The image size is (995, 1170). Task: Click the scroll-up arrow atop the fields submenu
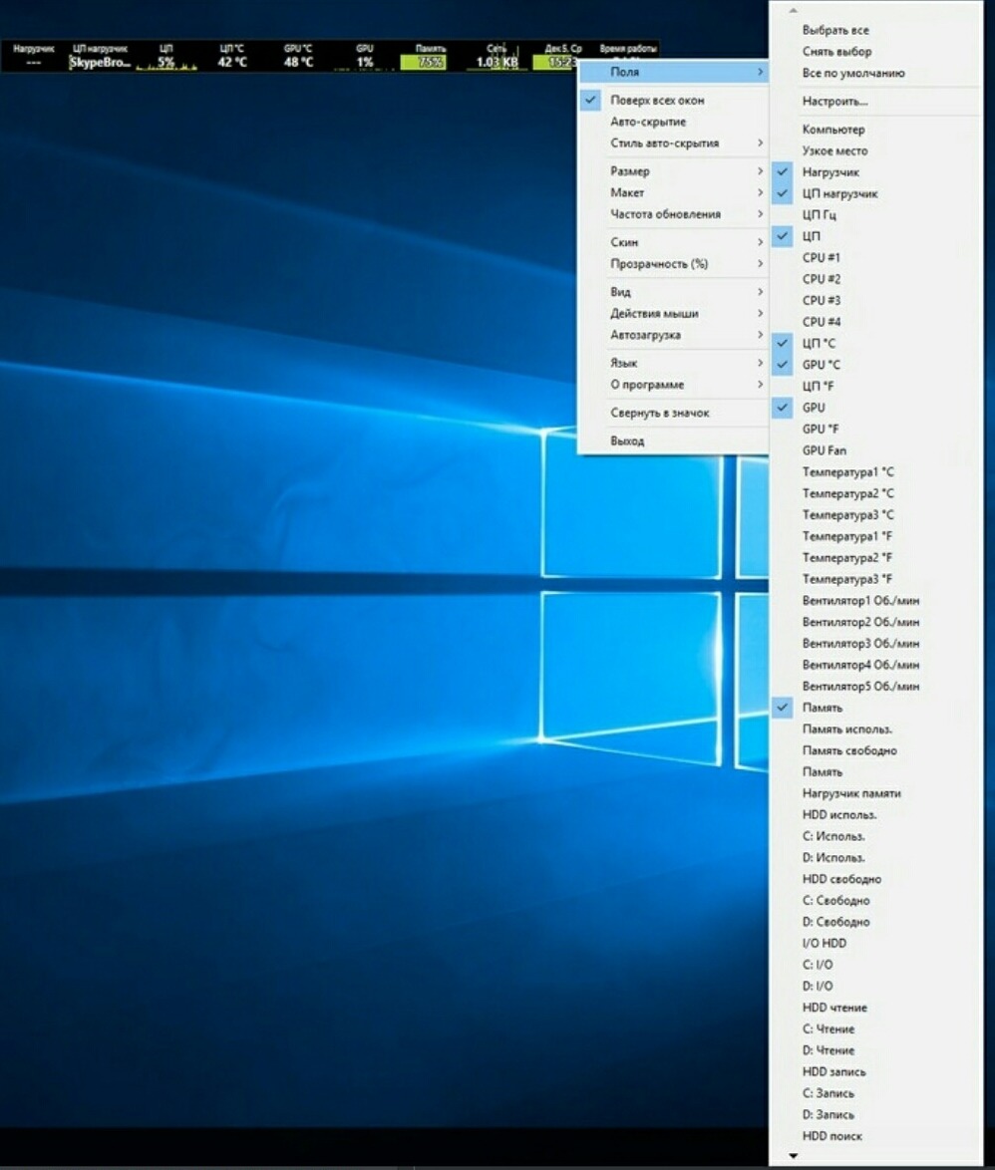click(x=794, y=11)
